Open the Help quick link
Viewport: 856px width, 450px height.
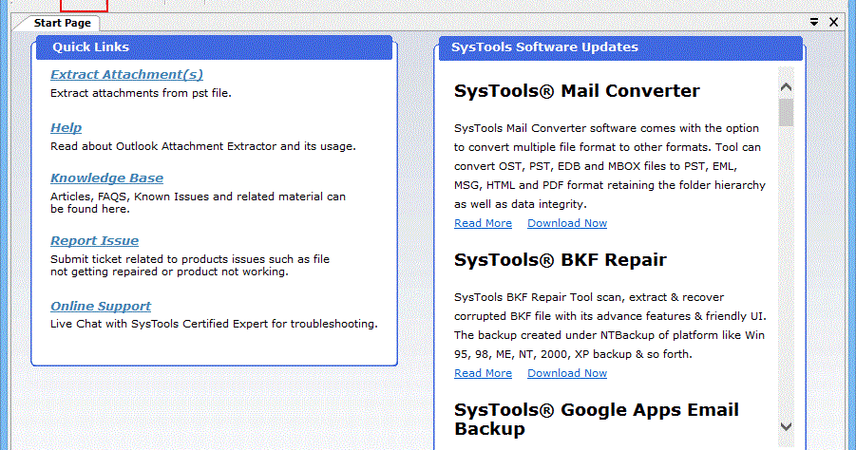(67, 127)
